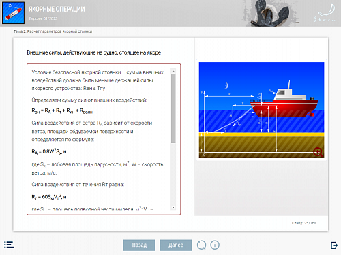Advance to next slide with Далее
The height and width of the screenshot is (255, 341).
176,245
